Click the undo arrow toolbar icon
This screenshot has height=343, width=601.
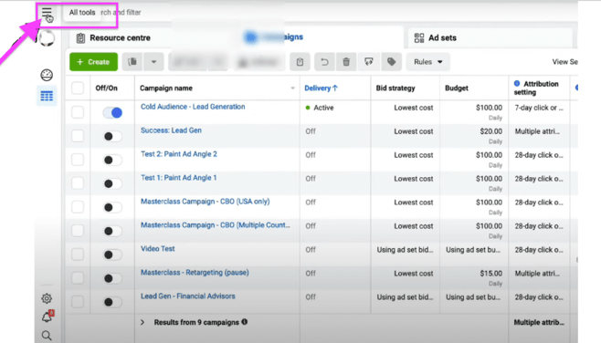[324, 62]
